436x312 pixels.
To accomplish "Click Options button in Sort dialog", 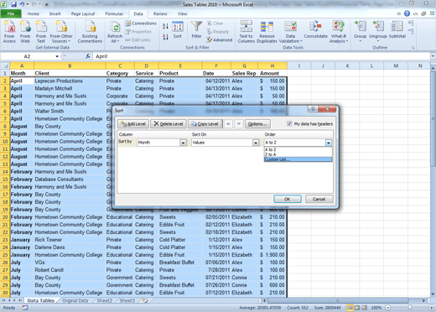I will (257, 123).
